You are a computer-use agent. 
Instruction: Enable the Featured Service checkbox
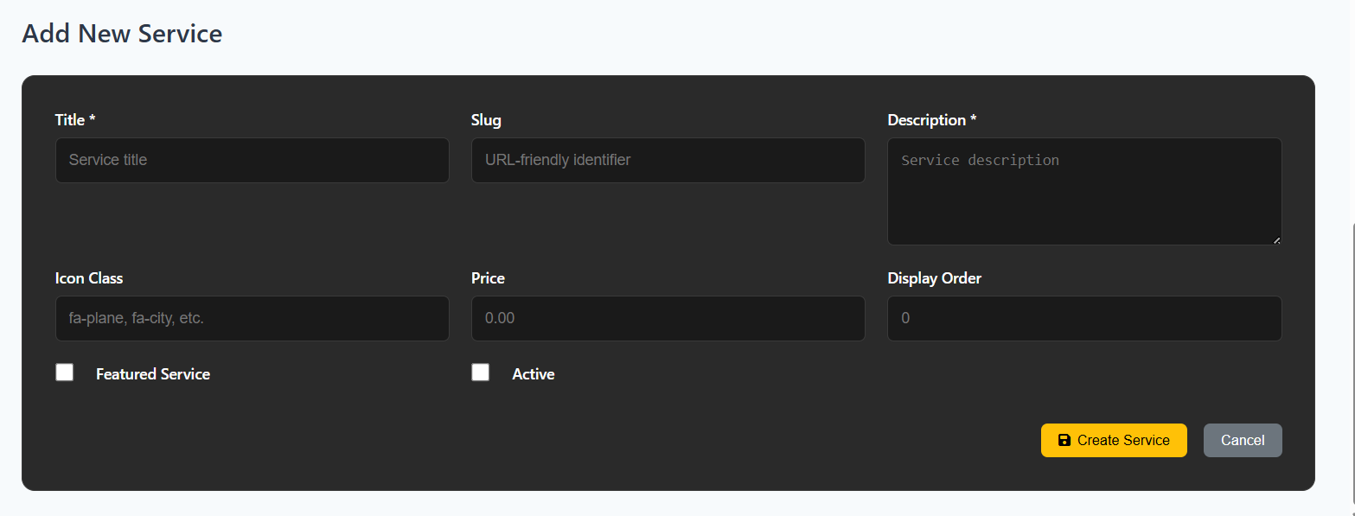64,372
